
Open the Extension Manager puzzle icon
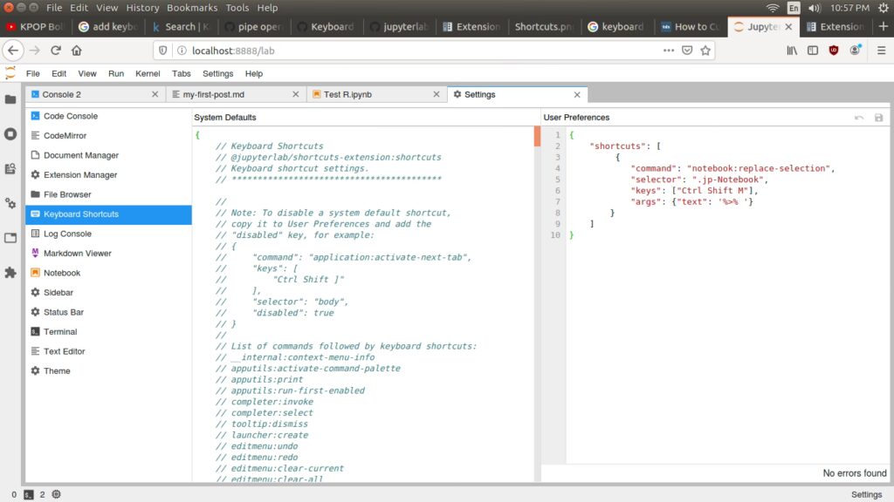tap(10, 272)
